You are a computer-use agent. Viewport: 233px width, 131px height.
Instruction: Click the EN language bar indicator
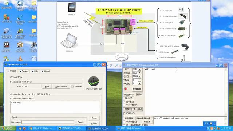pos(206,123)
